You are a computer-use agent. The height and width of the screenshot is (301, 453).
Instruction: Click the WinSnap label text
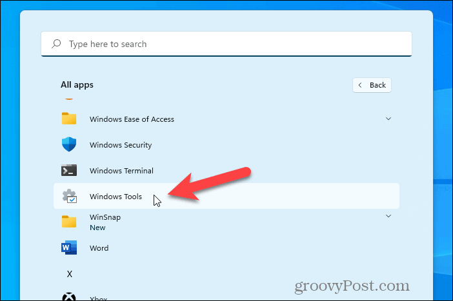(105, 217)
